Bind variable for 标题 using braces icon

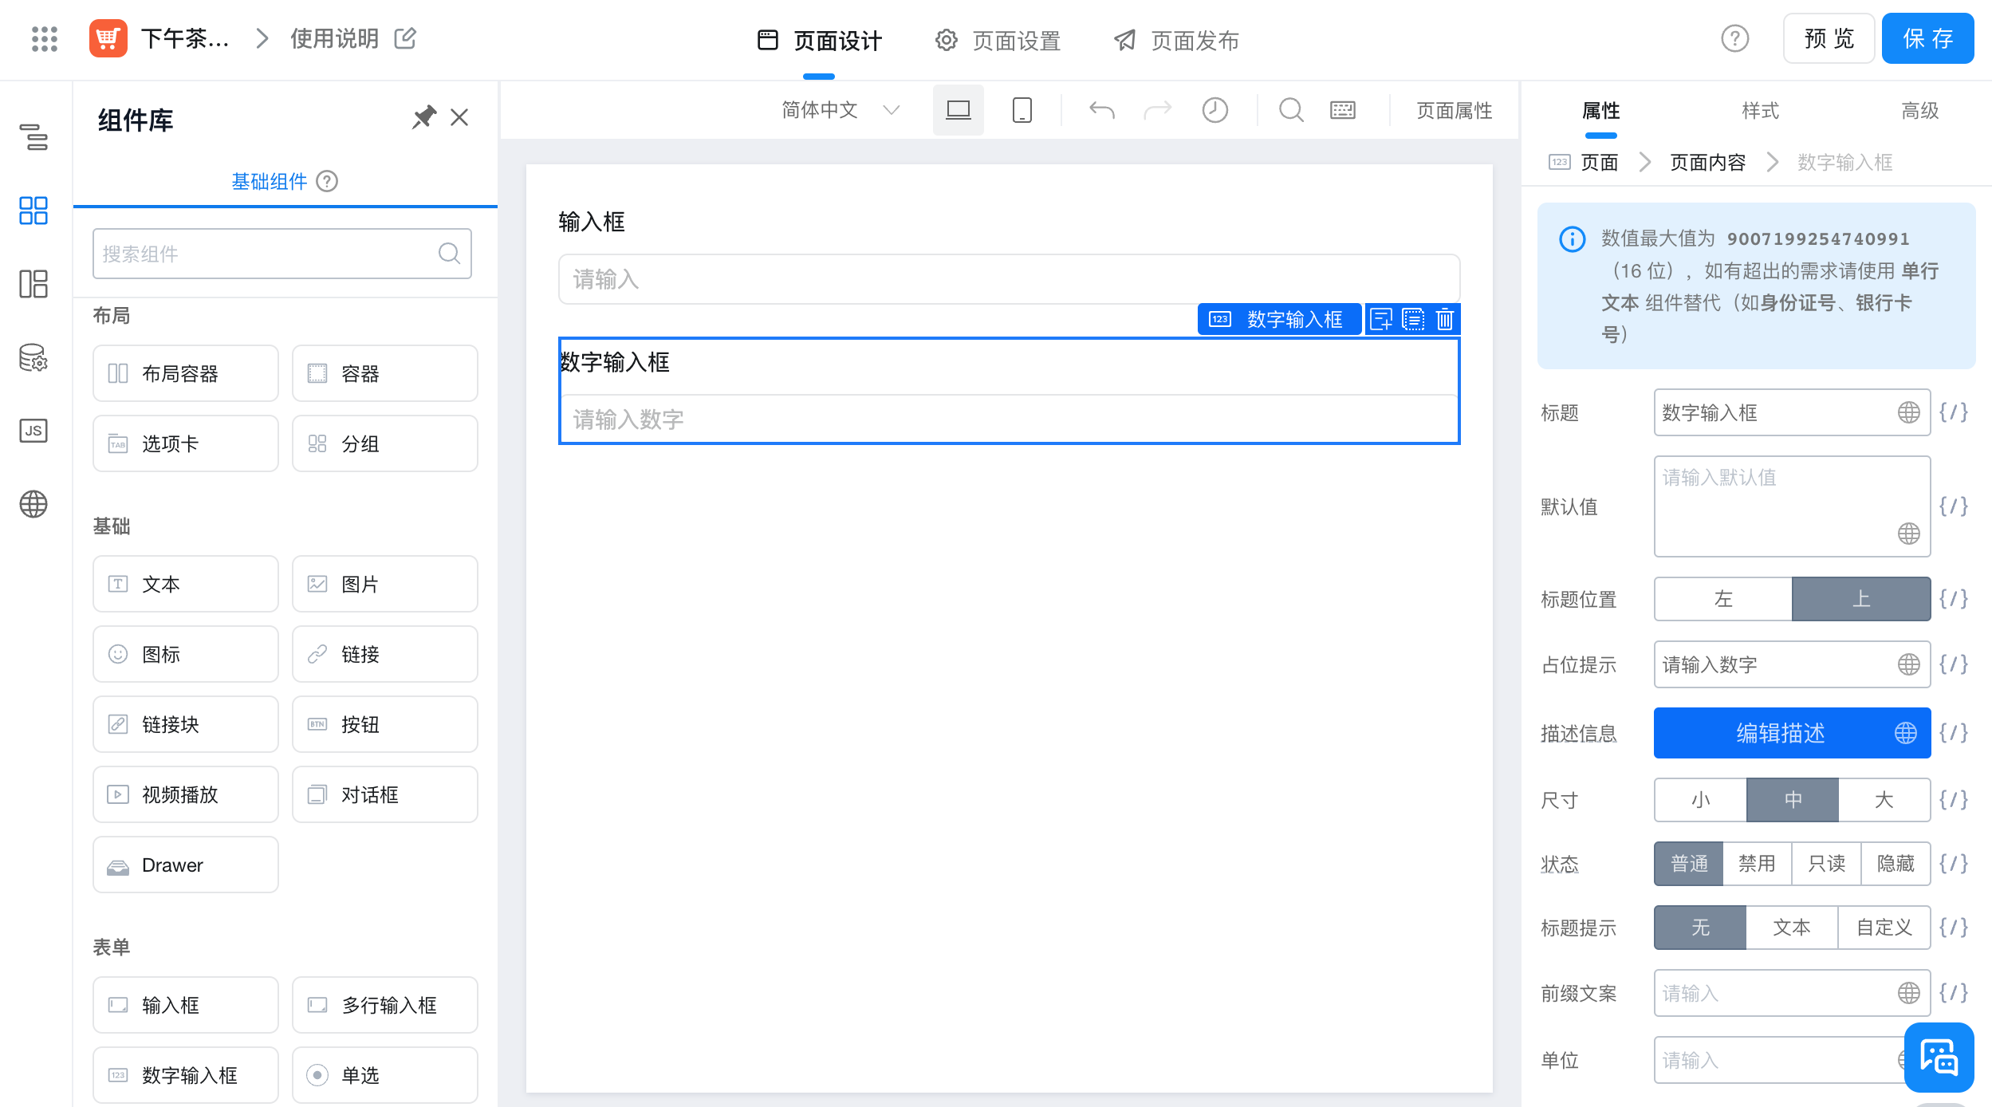(x=1954, y=412)
